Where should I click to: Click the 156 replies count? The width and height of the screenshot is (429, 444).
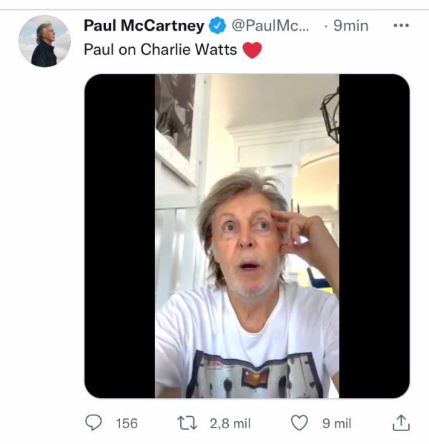tap(127, 423)
